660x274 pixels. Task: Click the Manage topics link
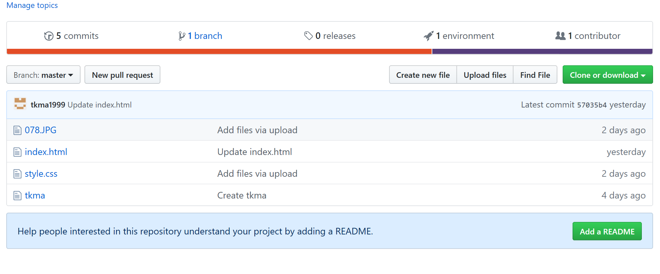(x=32, y=5)
